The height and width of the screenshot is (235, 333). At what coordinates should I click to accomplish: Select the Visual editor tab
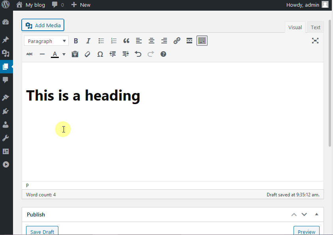coord(295,27)
